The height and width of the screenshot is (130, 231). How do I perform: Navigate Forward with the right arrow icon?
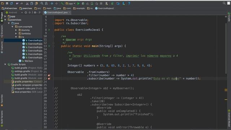point(56,3)
